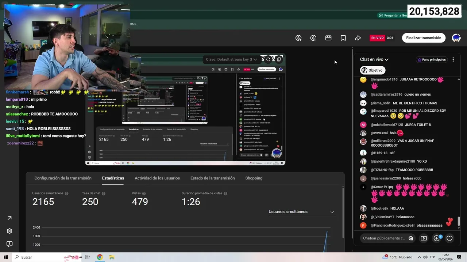This screenshot has height=262, width=467.
Task: Click help icon next to Vistas
Action: [x=144, y=194]
